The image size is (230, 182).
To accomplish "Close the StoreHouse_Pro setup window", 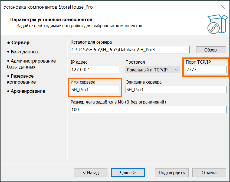I will [x=222, y=7].
